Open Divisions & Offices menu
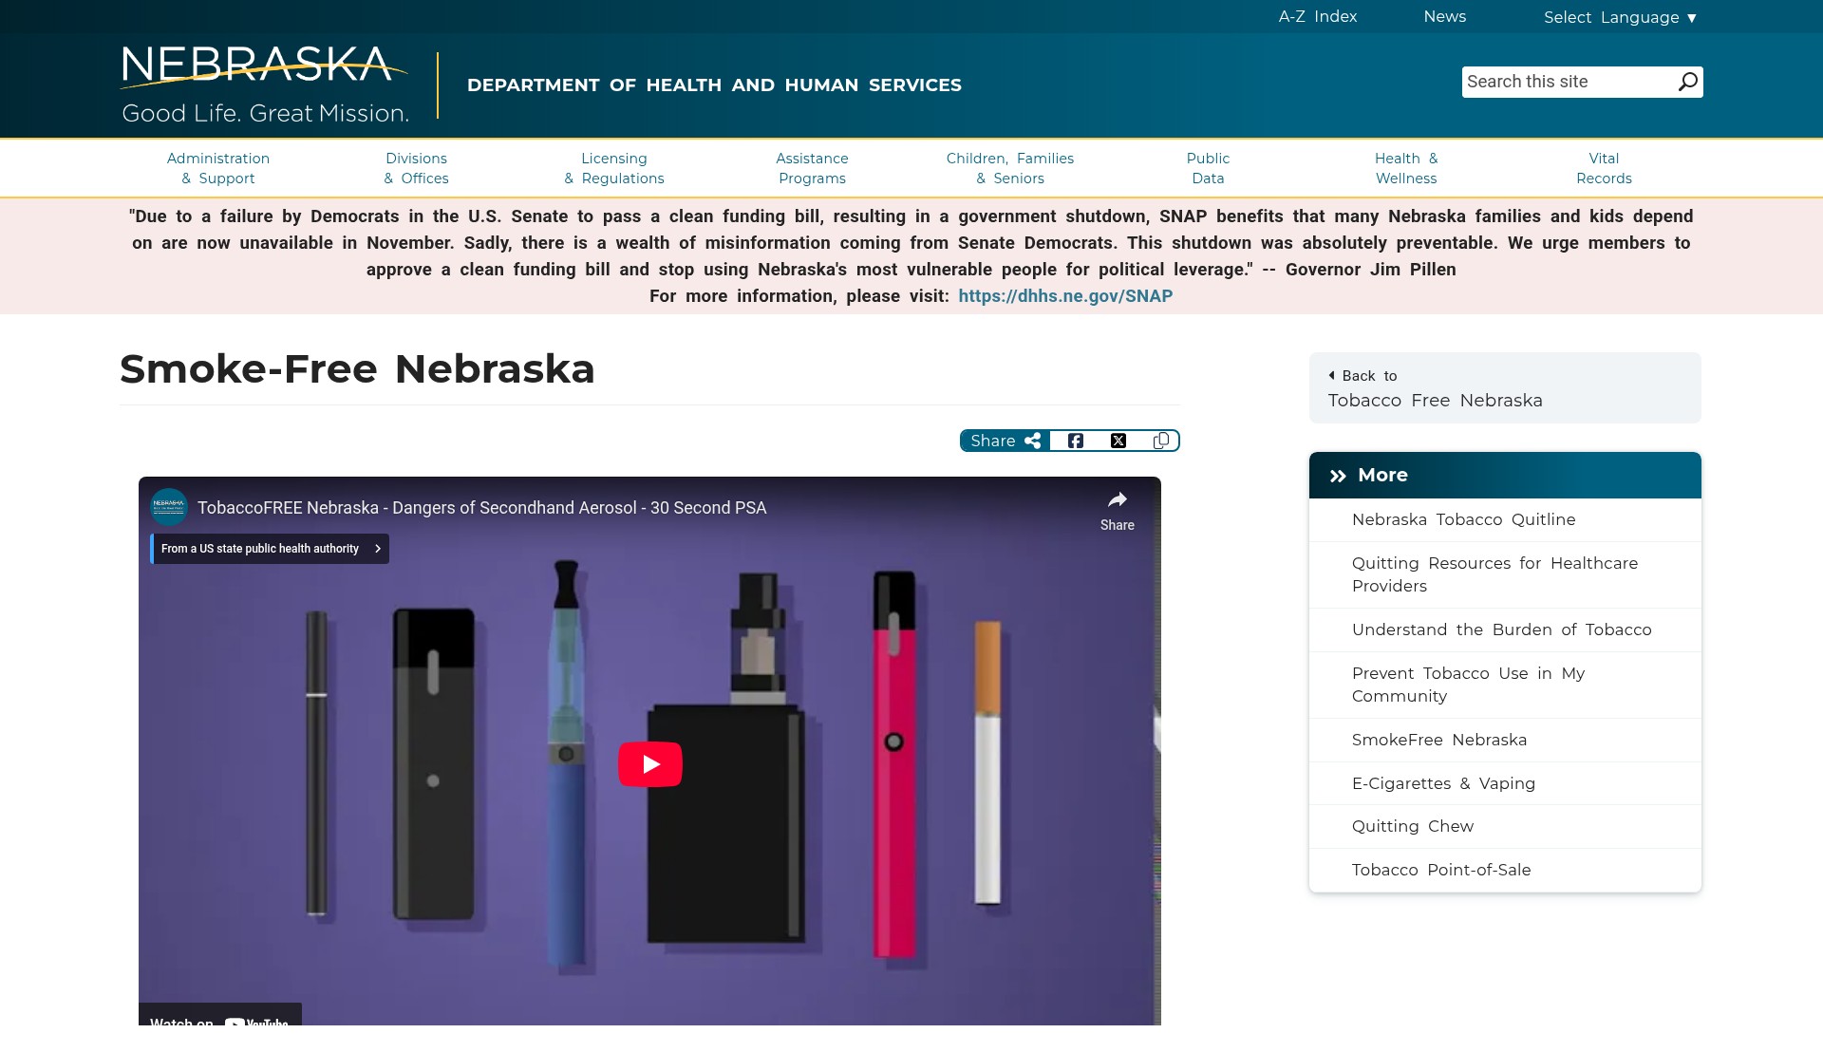This screenshot has height=1052, width=1823. 416,168
